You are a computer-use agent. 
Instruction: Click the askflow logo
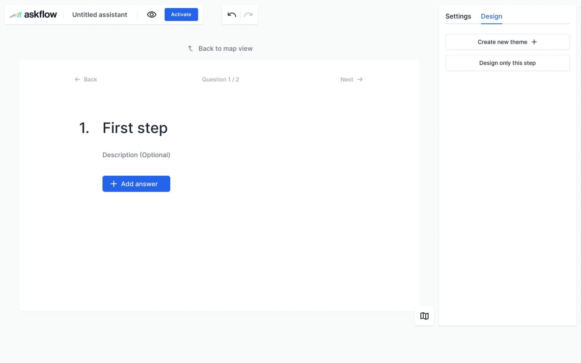(x=33, y=15)
